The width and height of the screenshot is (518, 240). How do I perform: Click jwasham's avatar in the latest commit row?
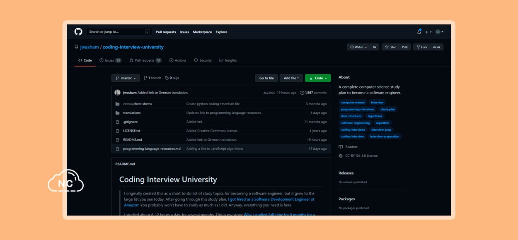(x=117, y=93)
